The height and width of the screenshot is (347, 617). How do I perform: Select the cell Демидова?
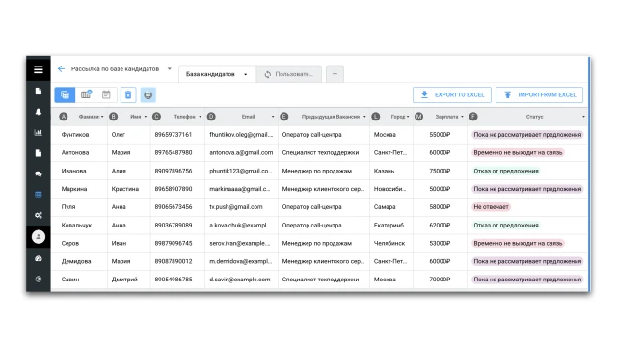pyautogui.click(x=79, y=261)
